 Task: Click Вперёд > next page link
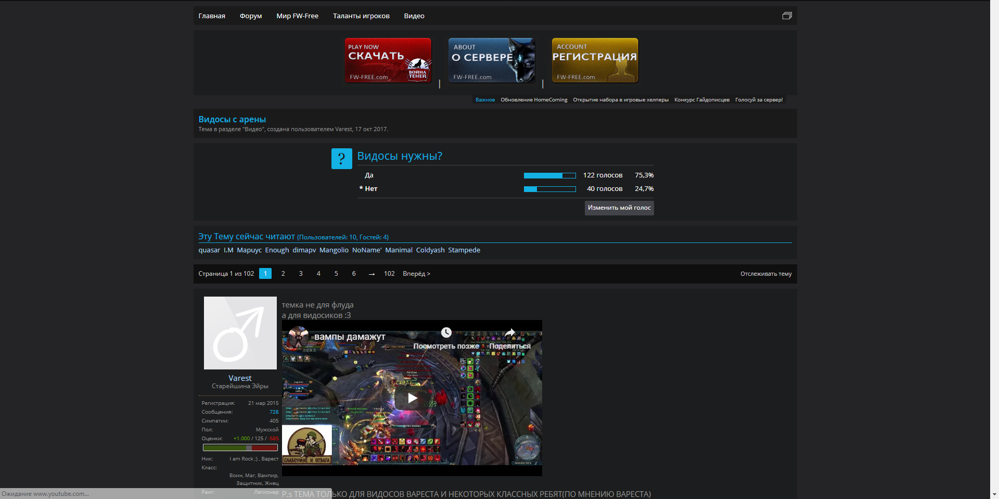click(416, 274)
